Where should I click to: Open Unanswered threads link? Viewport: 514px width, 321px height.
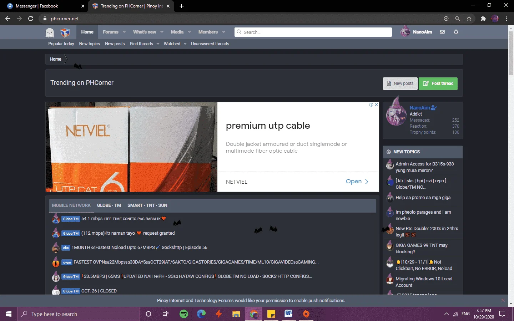point(210,44)
